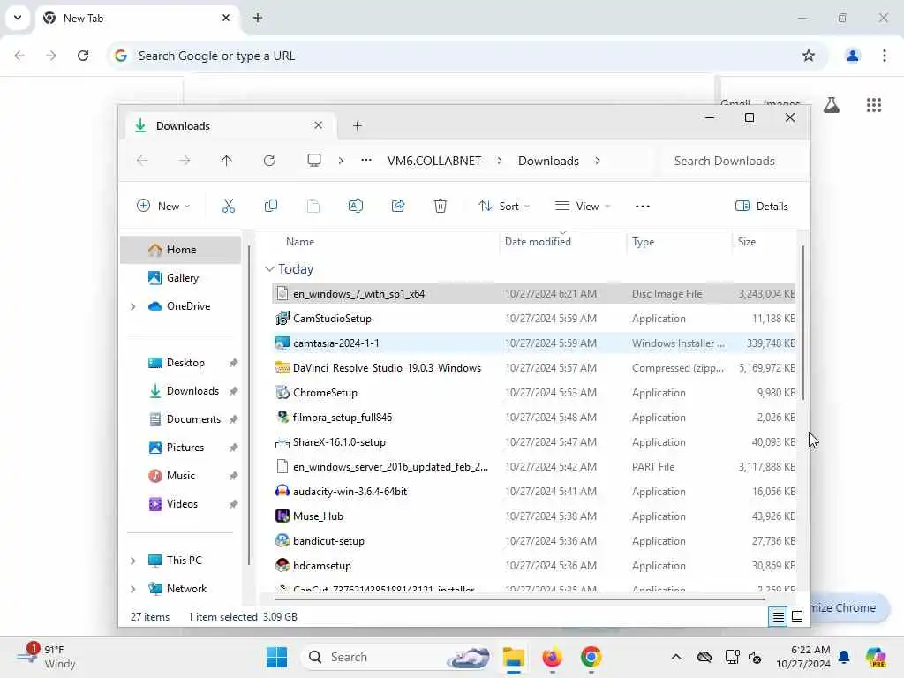
Task: Click the chevron after Downloads in address path
Action: pyautogui.click(x=598, y=161)
